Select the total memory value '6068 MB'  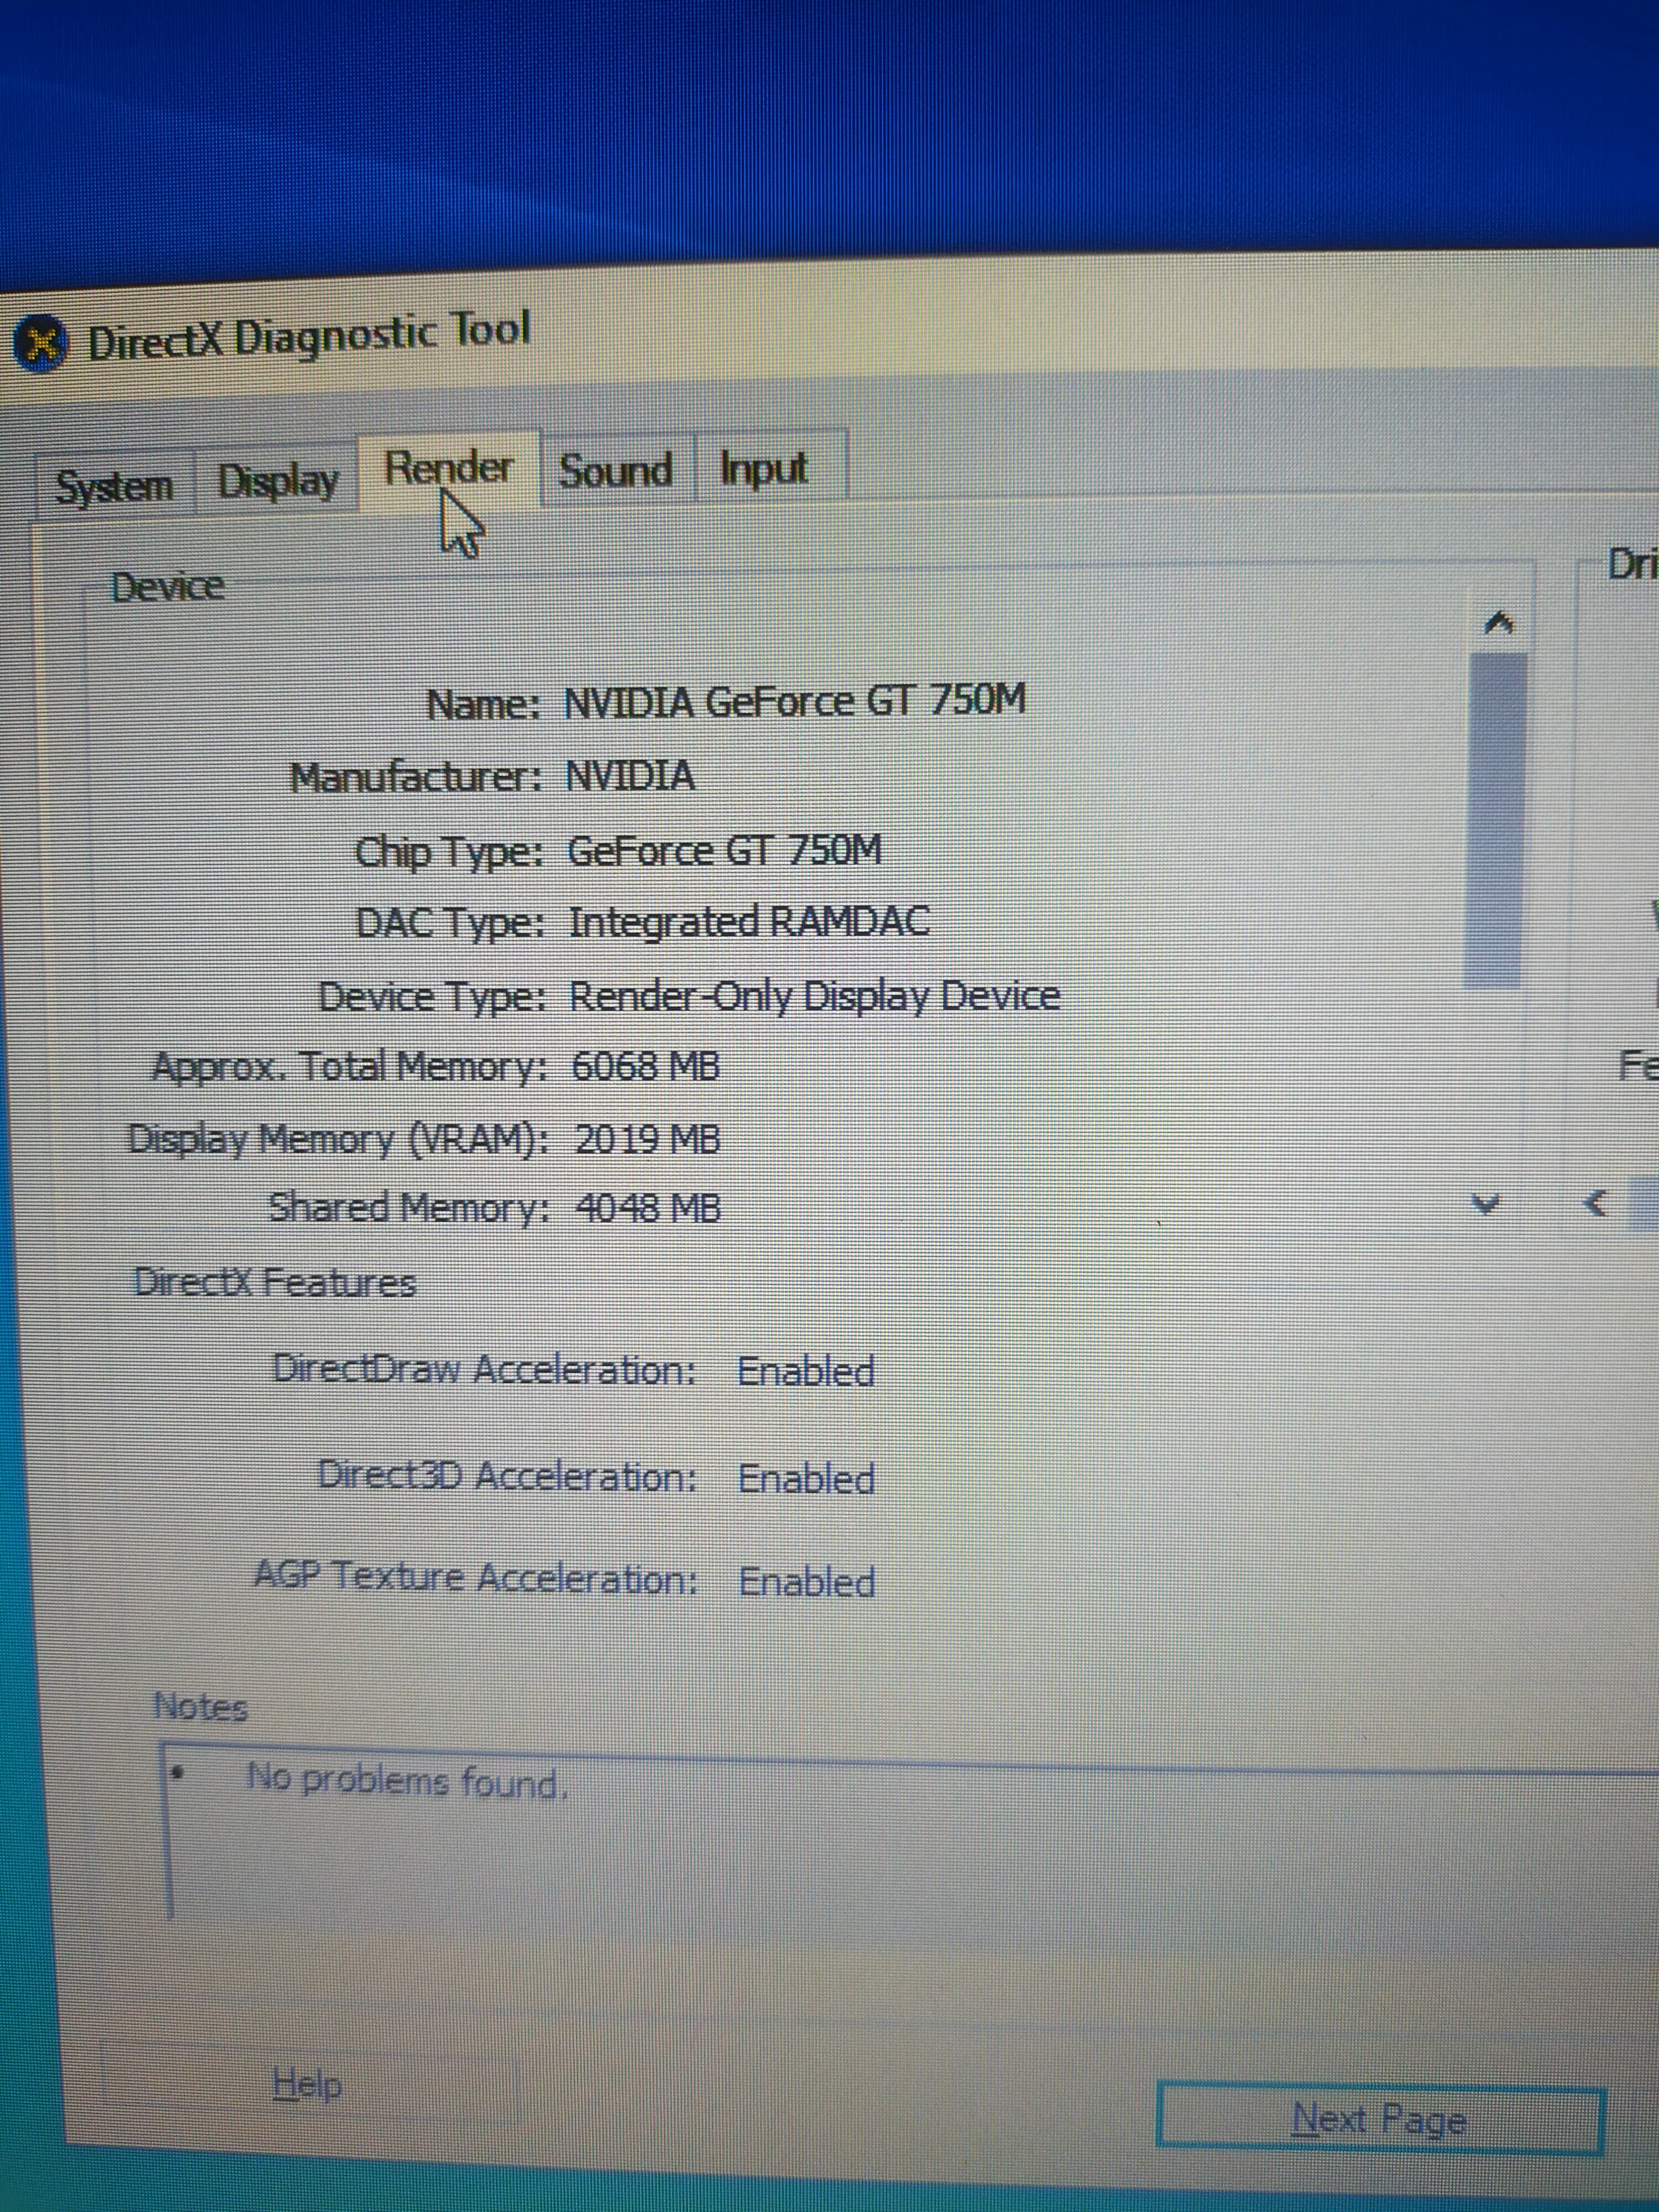point(645,1066)
